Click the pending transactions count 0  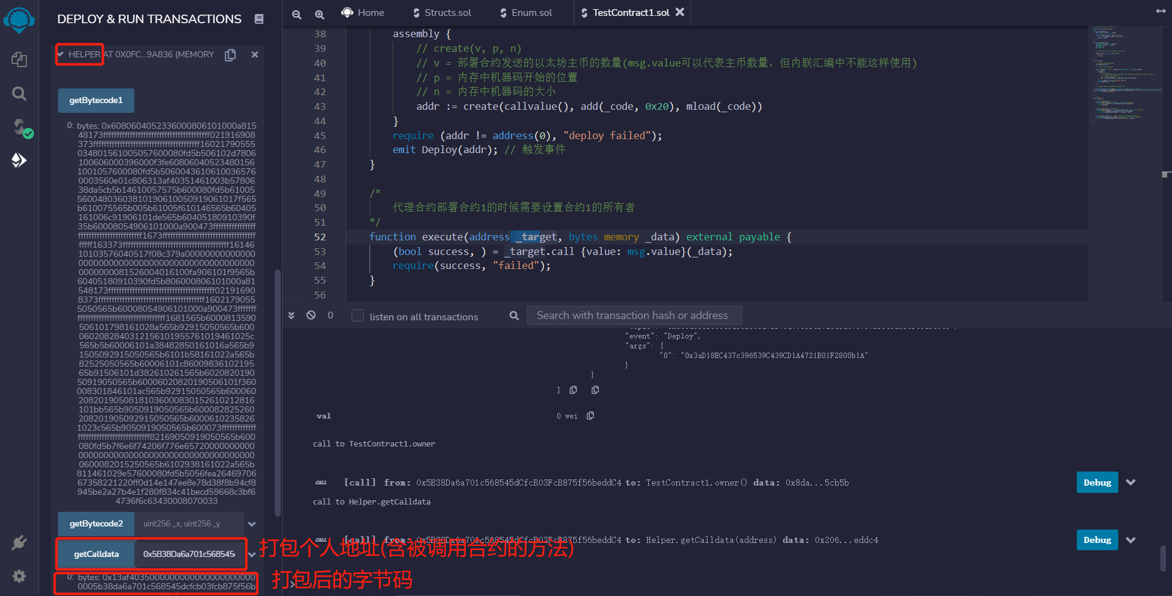(x=330, y=315)
